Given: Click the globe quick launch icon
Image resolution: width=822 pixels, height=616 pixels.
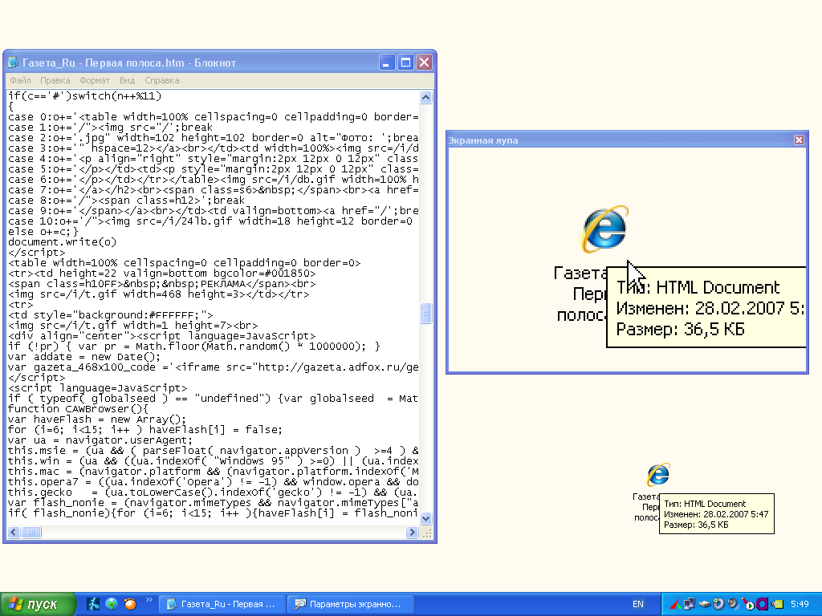Looking at the screenshot, I should [112, 604].
